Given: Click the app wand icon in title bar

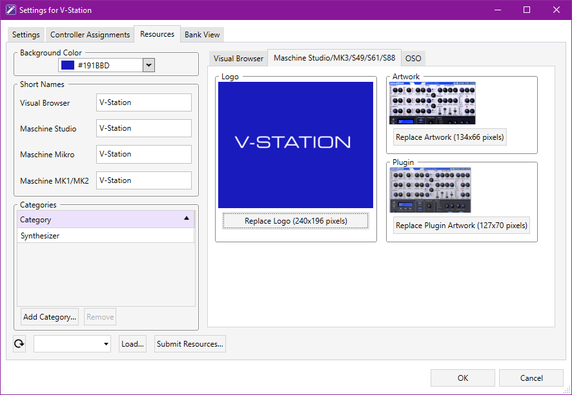Looking at the screenshot, I should (10, 10).
